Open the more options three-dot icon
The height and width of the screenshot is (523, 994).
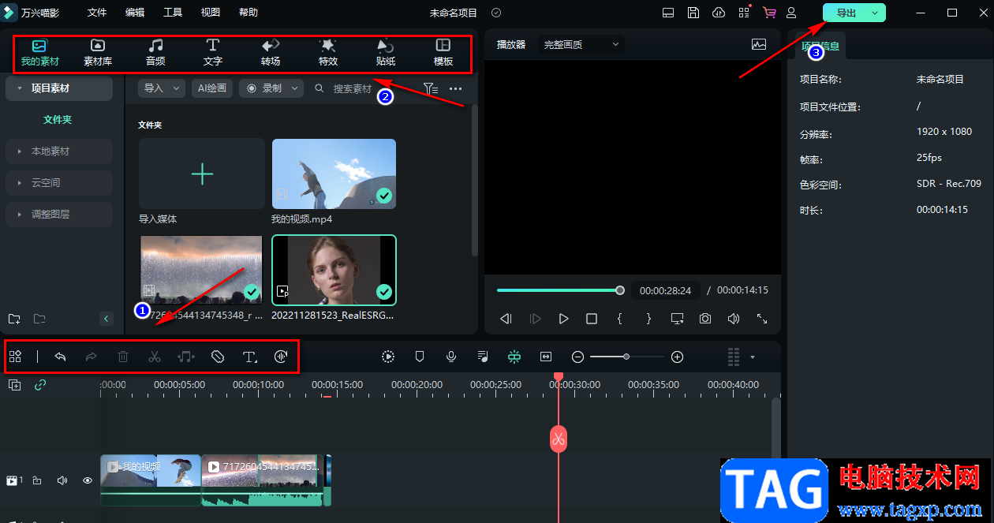pos(456,88)
